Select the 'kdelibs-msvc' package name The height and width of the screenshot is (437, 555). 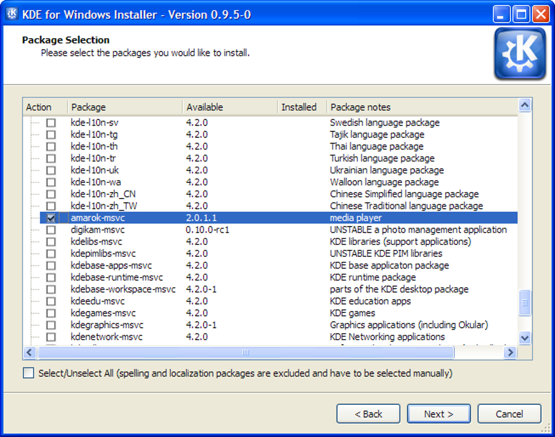point(96,242)
